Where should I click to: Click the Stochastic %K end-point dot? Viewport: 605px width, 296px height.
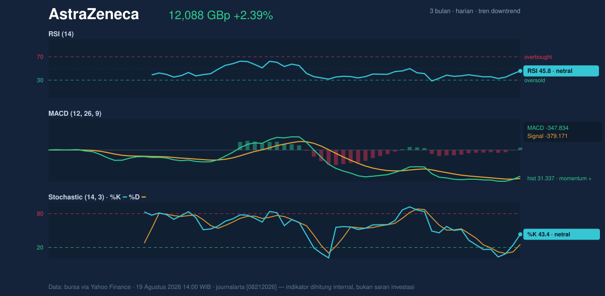520,235
